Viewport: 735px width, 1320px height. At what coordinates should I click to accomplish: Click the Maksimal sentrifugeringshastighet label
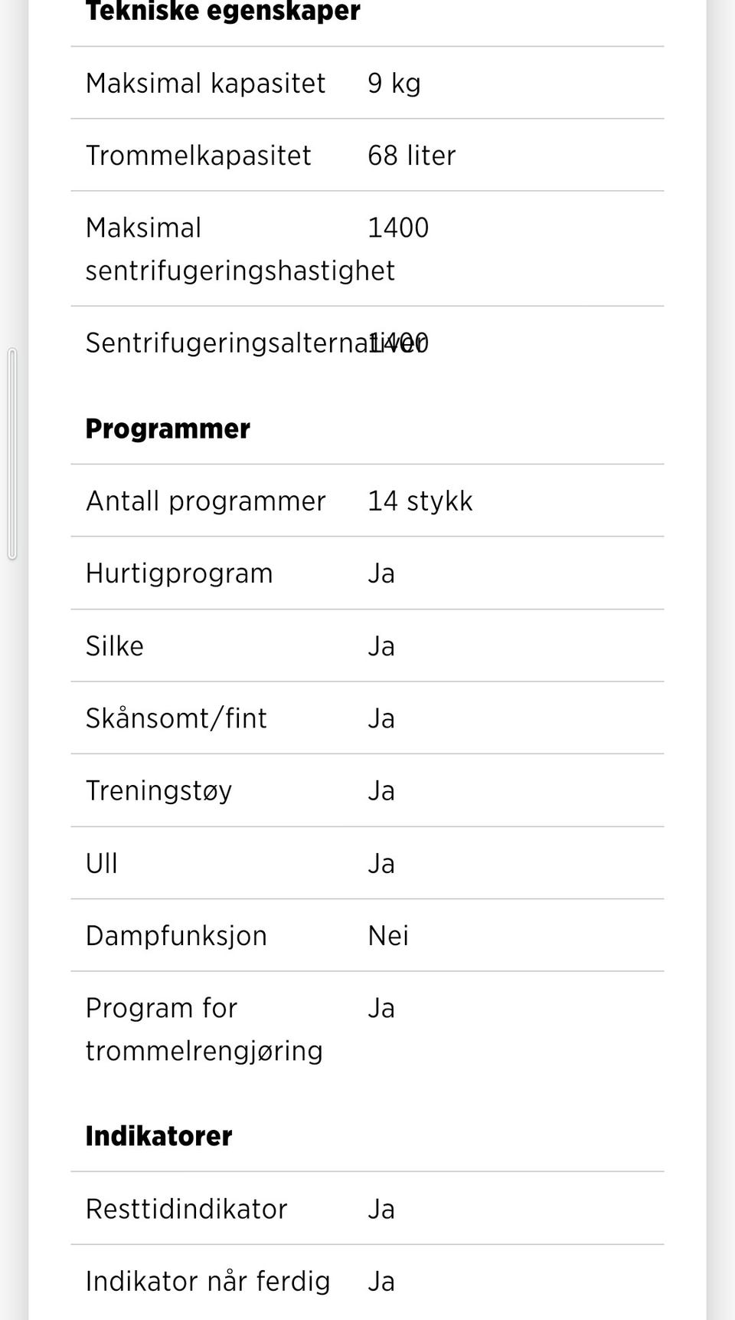coord(240,248)
